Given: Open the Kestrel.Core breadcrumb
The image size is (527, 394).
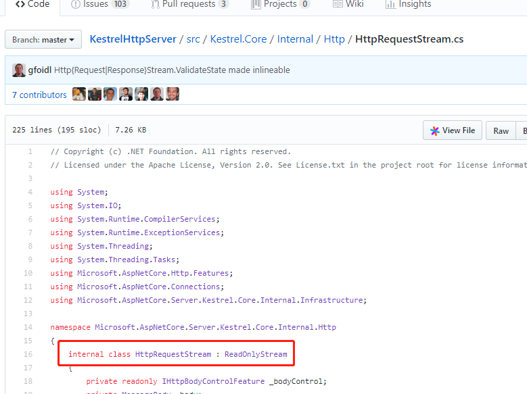Looking at the screenshot, I should pyautogui.click(x=238, y=39).
